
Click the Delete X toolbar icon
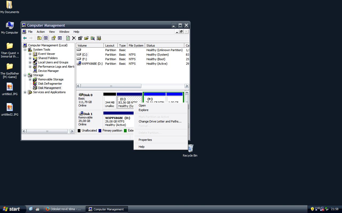tap(74, 38)
